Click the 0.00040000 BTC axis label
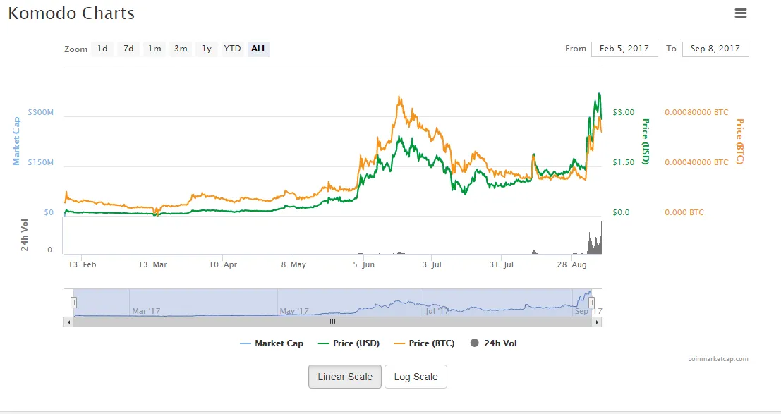781x414 pixels. [696, 162]
